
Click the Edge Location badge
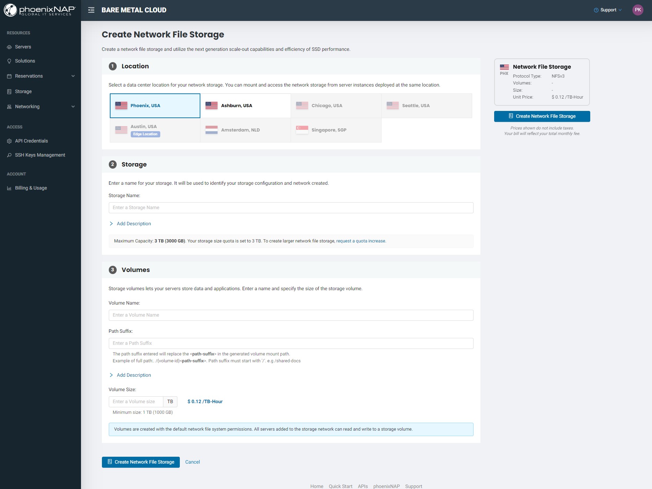145,134
